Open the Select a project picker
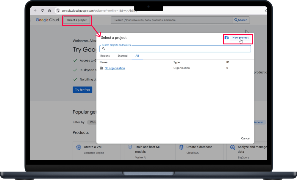The width and height of the screenshot is (297, 180). click(x=77, y=20)
